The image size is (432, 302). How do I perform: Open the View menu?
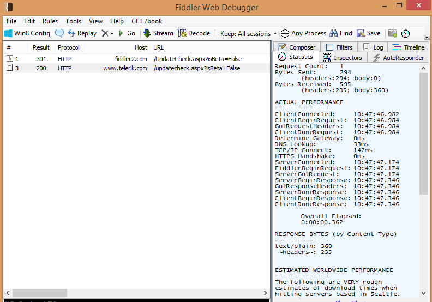(95, 21)
